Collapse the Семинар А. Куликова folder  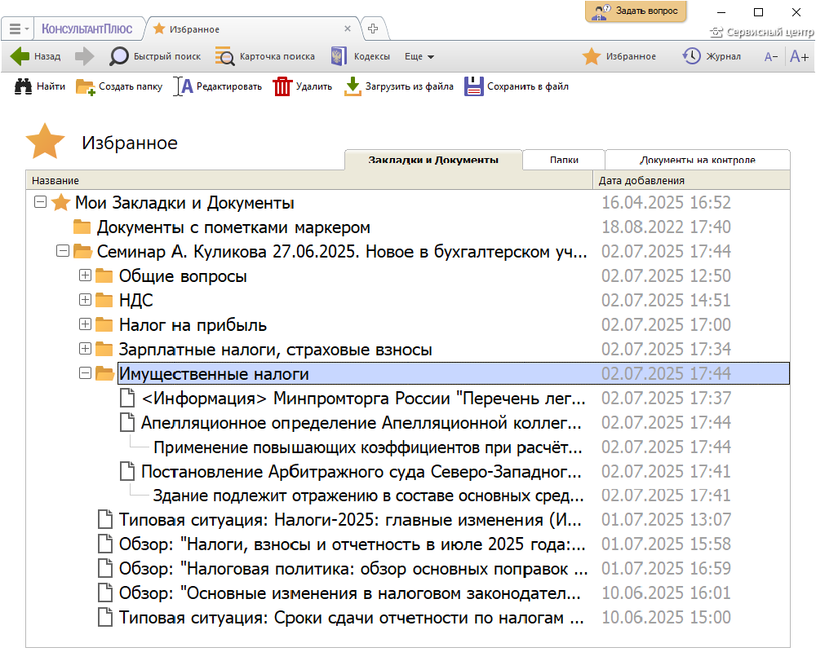click(63, 250)
